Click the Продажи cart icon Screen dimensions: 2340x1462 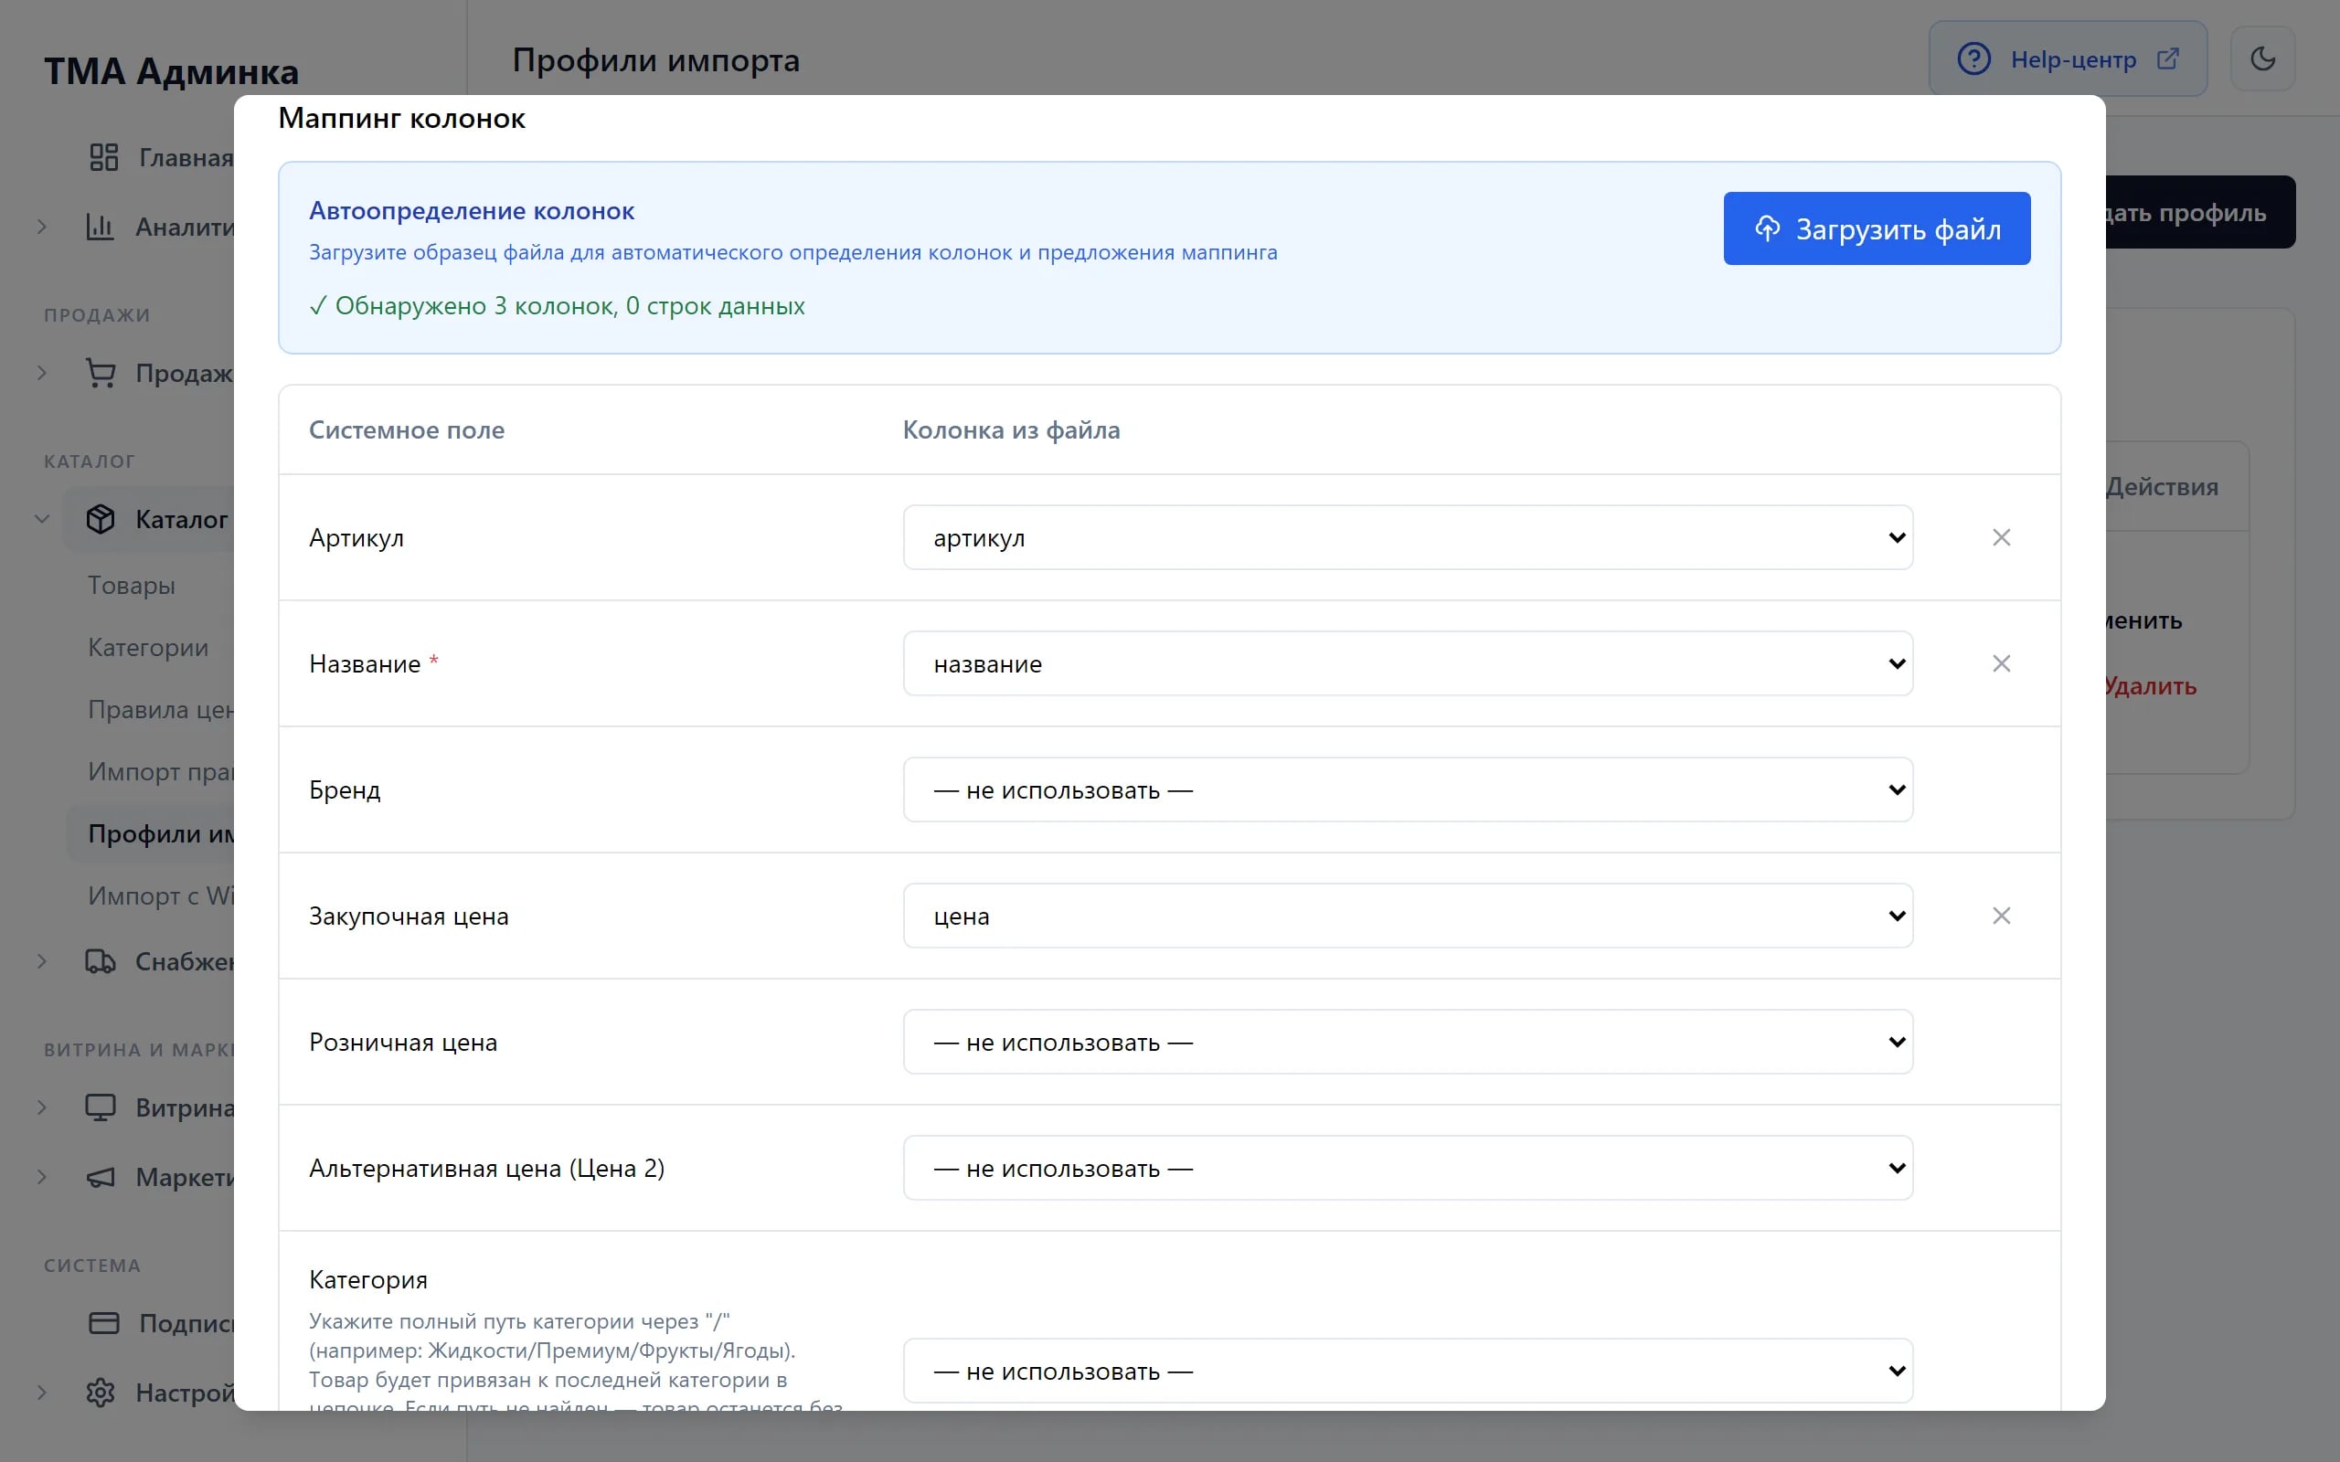click(x=101, y=373)
